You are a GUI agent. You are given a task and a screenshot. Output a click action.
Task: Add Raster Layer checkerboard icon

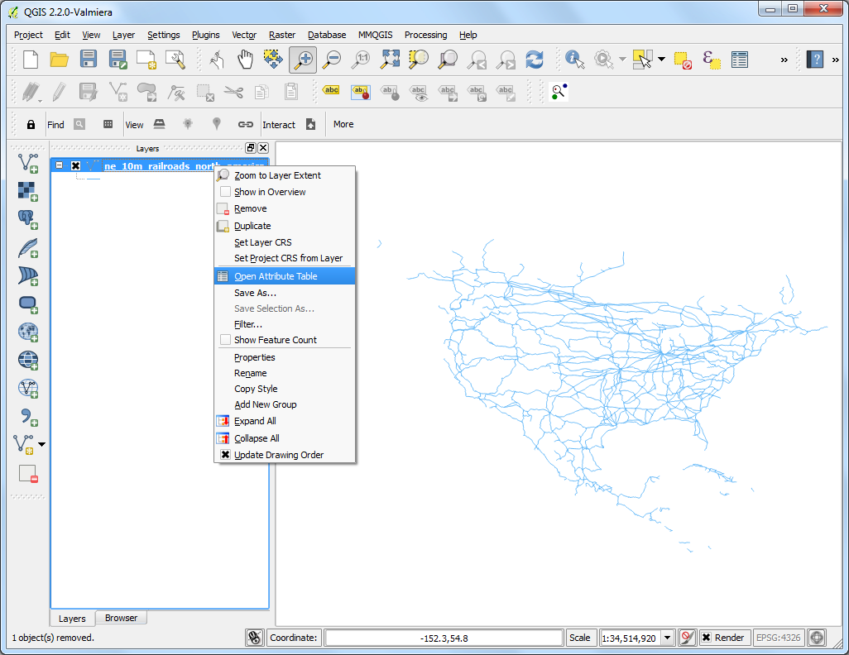pos(27,191)
